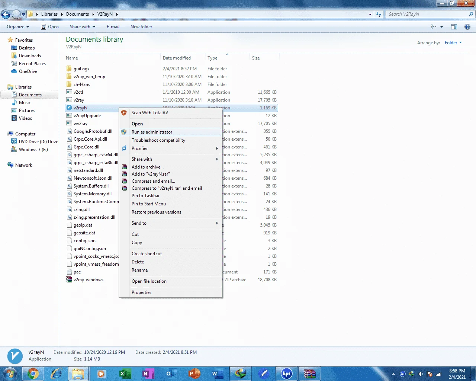Image resolution: width=476 pixels, height=381 pixels.
Task: Open OneDrive in the navigation pane
Action: 28,71
